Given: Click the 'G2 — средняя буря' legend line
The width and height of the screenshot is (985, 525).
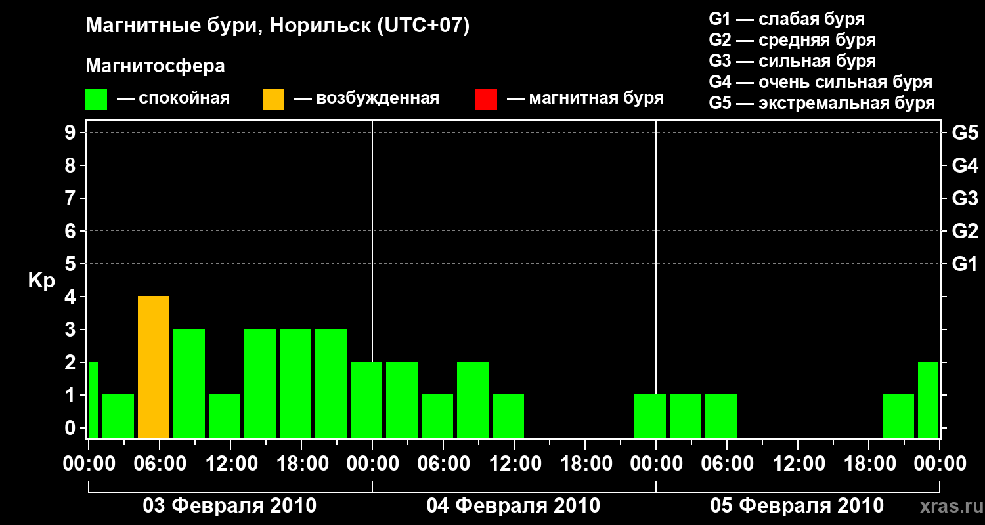Looking at the screenshot, I should [792, 40].
